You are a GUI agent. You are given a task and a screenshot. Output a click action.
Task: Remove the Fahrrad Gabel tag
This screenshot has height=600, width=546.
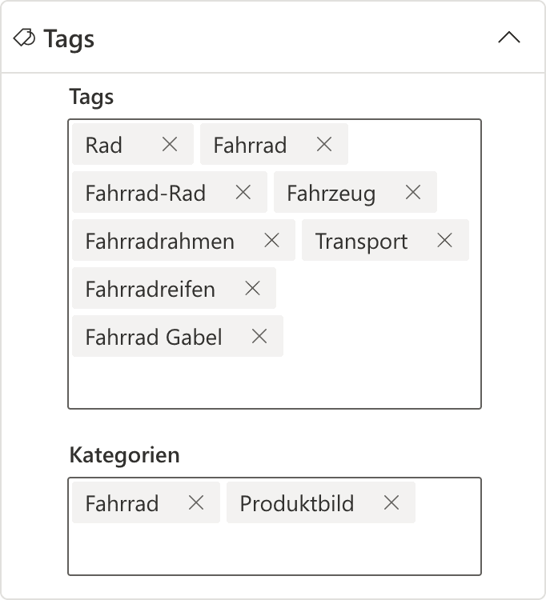(x=259, y=336)
